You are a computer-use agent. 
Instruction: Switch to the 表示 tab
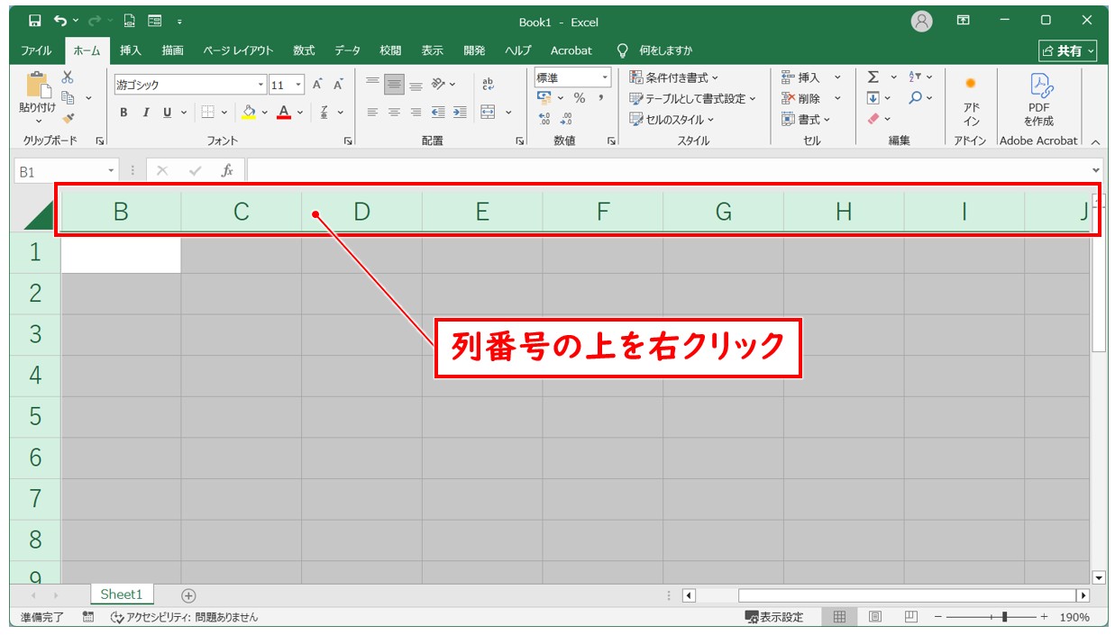coord(433,50)
